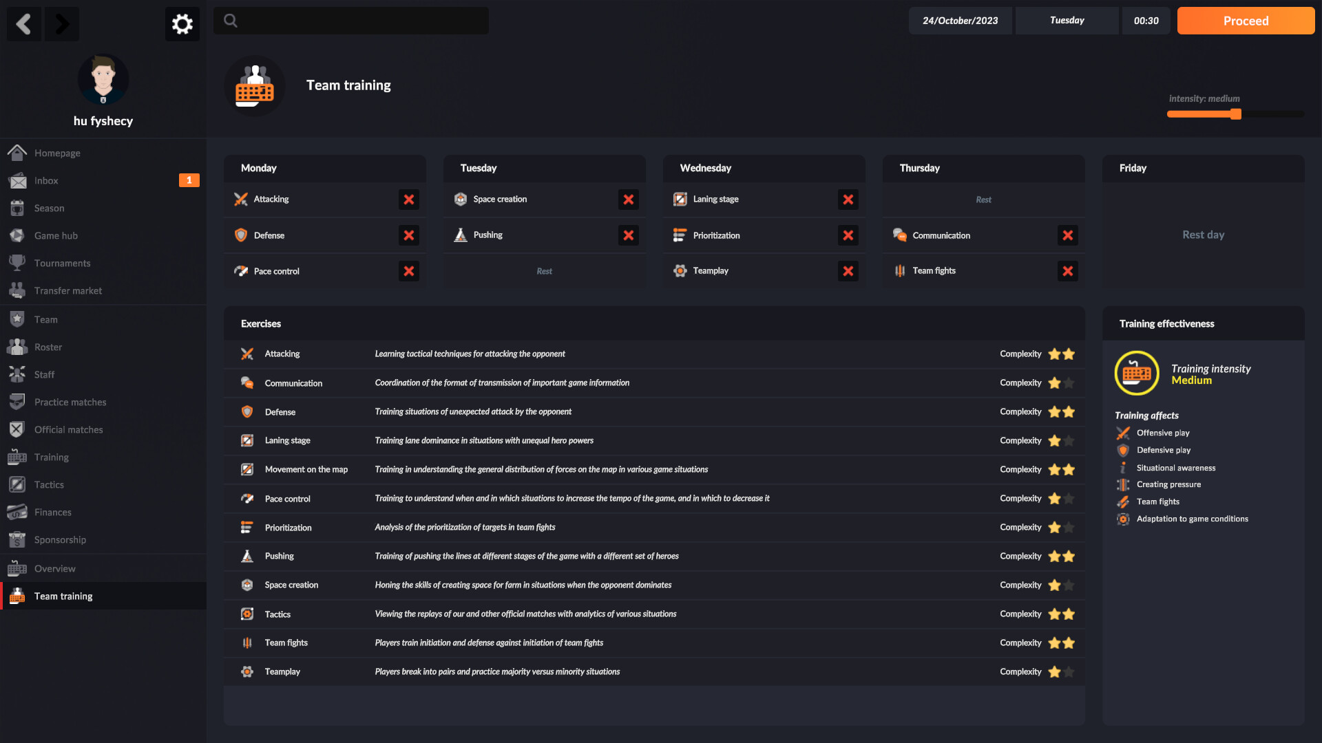This screenshot has width=1322, height=743.
Task: Remove Team fights from Thursday
Action: coord(1068,271)
